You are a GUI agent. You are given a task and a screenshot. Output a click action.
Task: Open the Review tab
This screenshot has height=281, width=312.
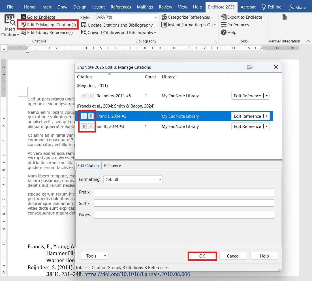pos(165,7)
